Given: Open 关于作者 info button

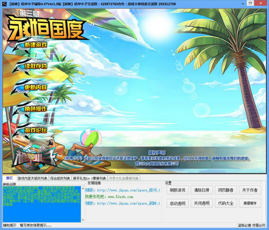Looking at the screenshot, I should [250, 190].
